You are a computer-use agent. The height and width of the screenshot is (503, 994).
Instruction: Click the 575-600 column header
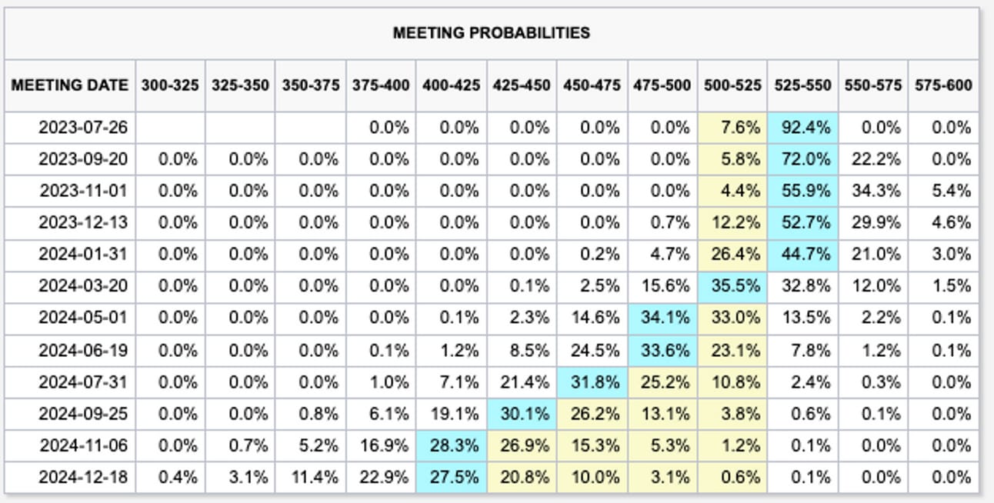click(943, 85)
